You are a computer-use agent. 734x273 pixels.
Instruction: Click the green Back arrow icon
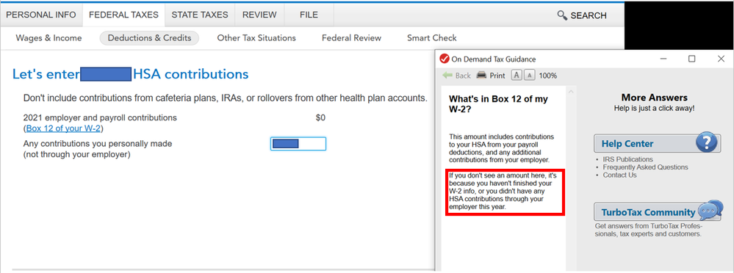(x=447, y=76)
